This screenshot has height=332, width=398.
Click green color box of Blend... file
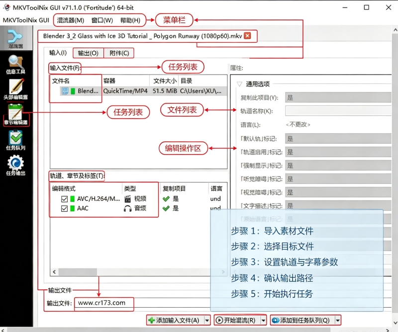(x=73, y=91)
